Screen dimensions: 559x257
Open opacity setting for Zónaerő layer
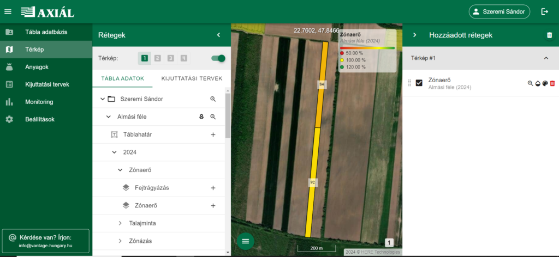(537, 83)
